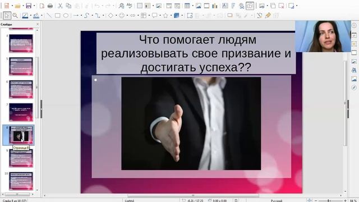Image resolution: width=359 pixels, height=202 pixels.
Task: Fit the slide to the window
Action: [x=310, y=200]
